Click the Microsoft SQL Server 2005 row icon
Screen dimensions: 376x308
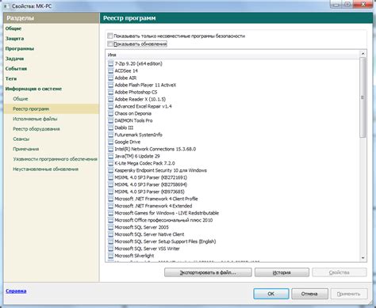(110, 227)
